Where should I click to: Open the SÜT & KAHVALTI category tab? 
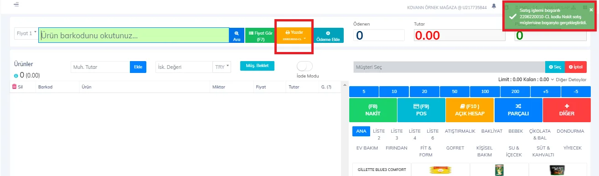coord(543,151)
